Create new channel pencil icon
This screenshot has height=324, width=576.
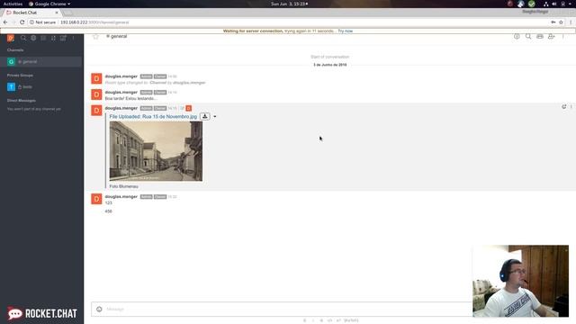[63, 38]
